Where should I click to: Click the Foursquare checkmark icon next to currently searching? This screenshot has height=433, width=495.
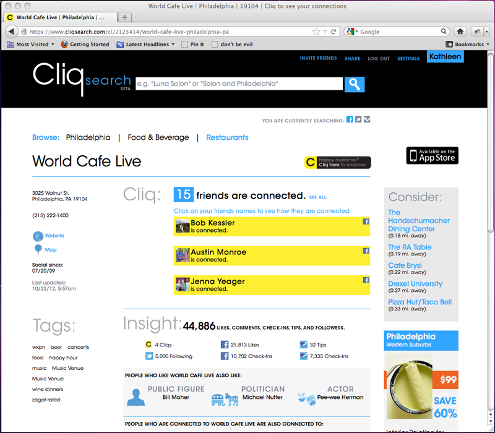(x=367, y=119)
